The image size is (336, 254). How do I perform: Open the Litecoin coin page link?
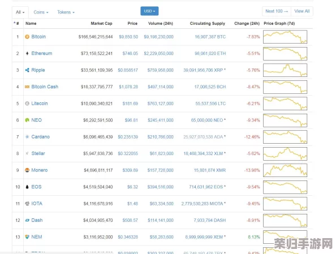point(40,104)
